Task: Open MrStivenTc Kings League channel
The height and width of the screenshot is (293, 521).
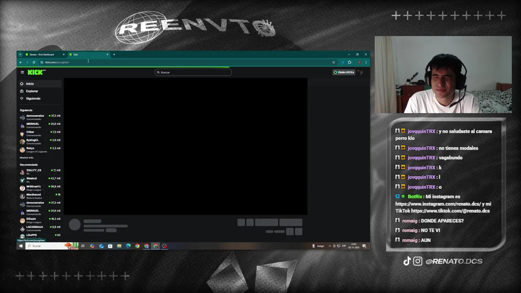Action: [x=40, y=188]
